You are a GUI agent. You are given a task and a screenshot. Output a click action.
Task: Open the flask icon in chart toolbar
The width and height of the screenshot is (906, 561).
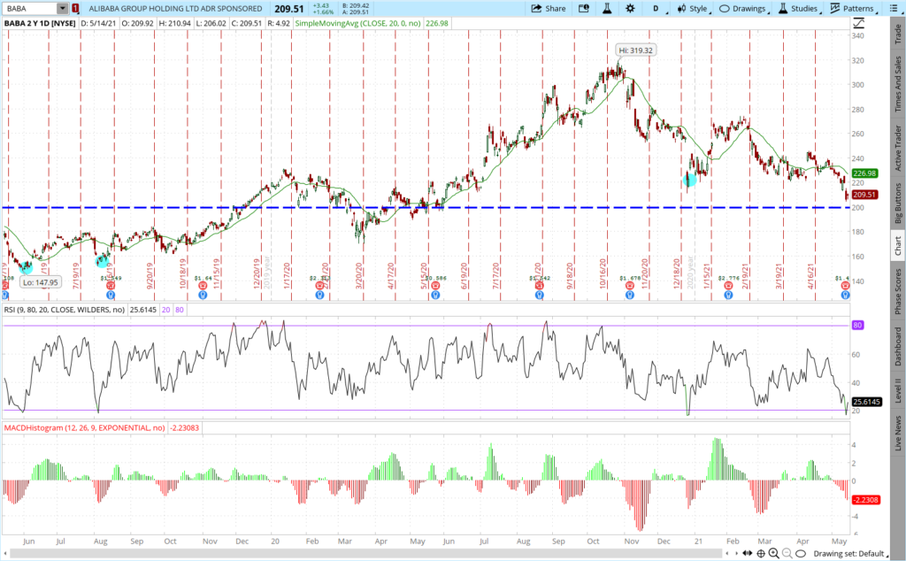click(x=607, y=8)
